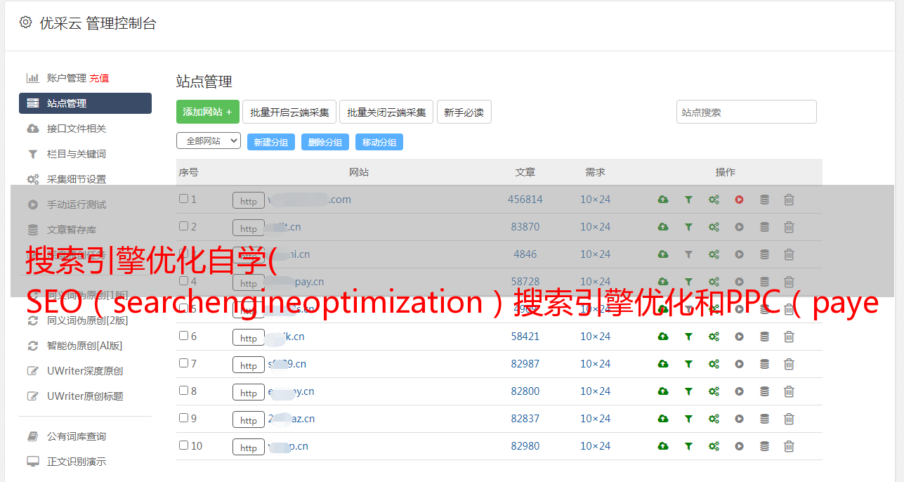The height and width of the screenshot is (482, 904).
Task: Open the 58421 article count link
Action: pos(525,337)
